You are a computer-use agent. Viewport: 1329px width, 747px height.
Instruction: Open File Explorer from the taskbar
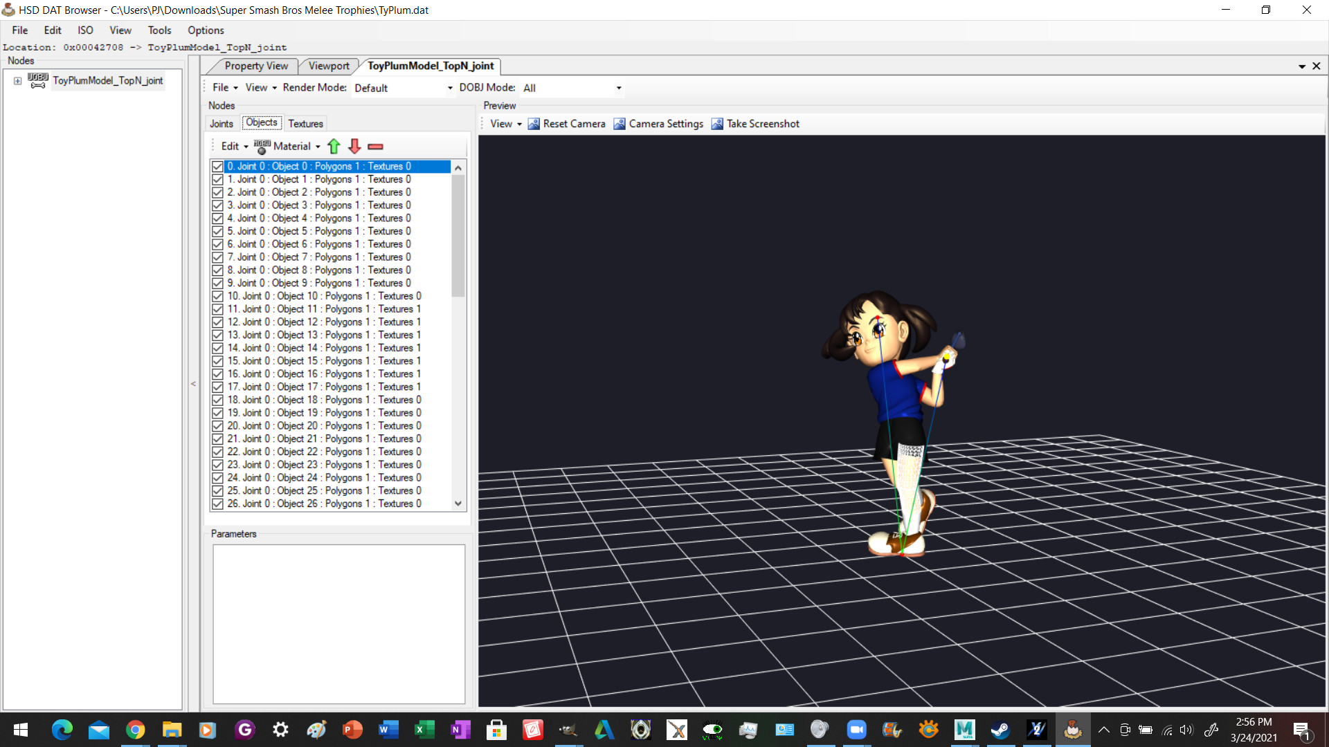[172, 730]
